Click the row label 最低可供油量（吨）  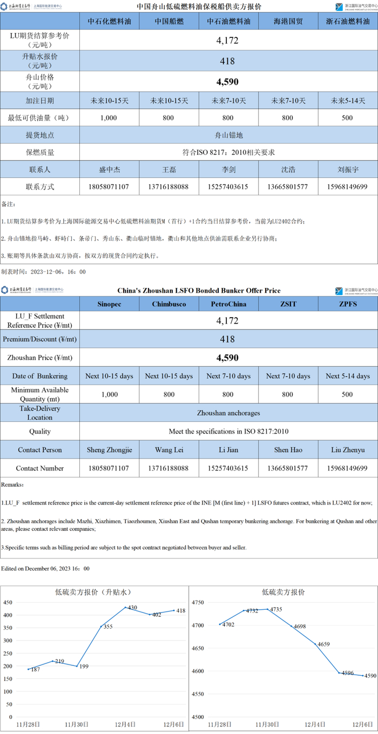tap(40, 118)
